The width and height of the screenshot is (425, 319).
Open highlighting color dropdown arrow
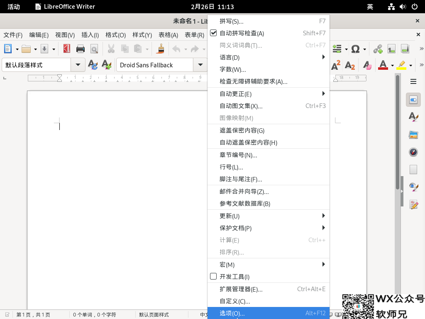click(410, 65)
